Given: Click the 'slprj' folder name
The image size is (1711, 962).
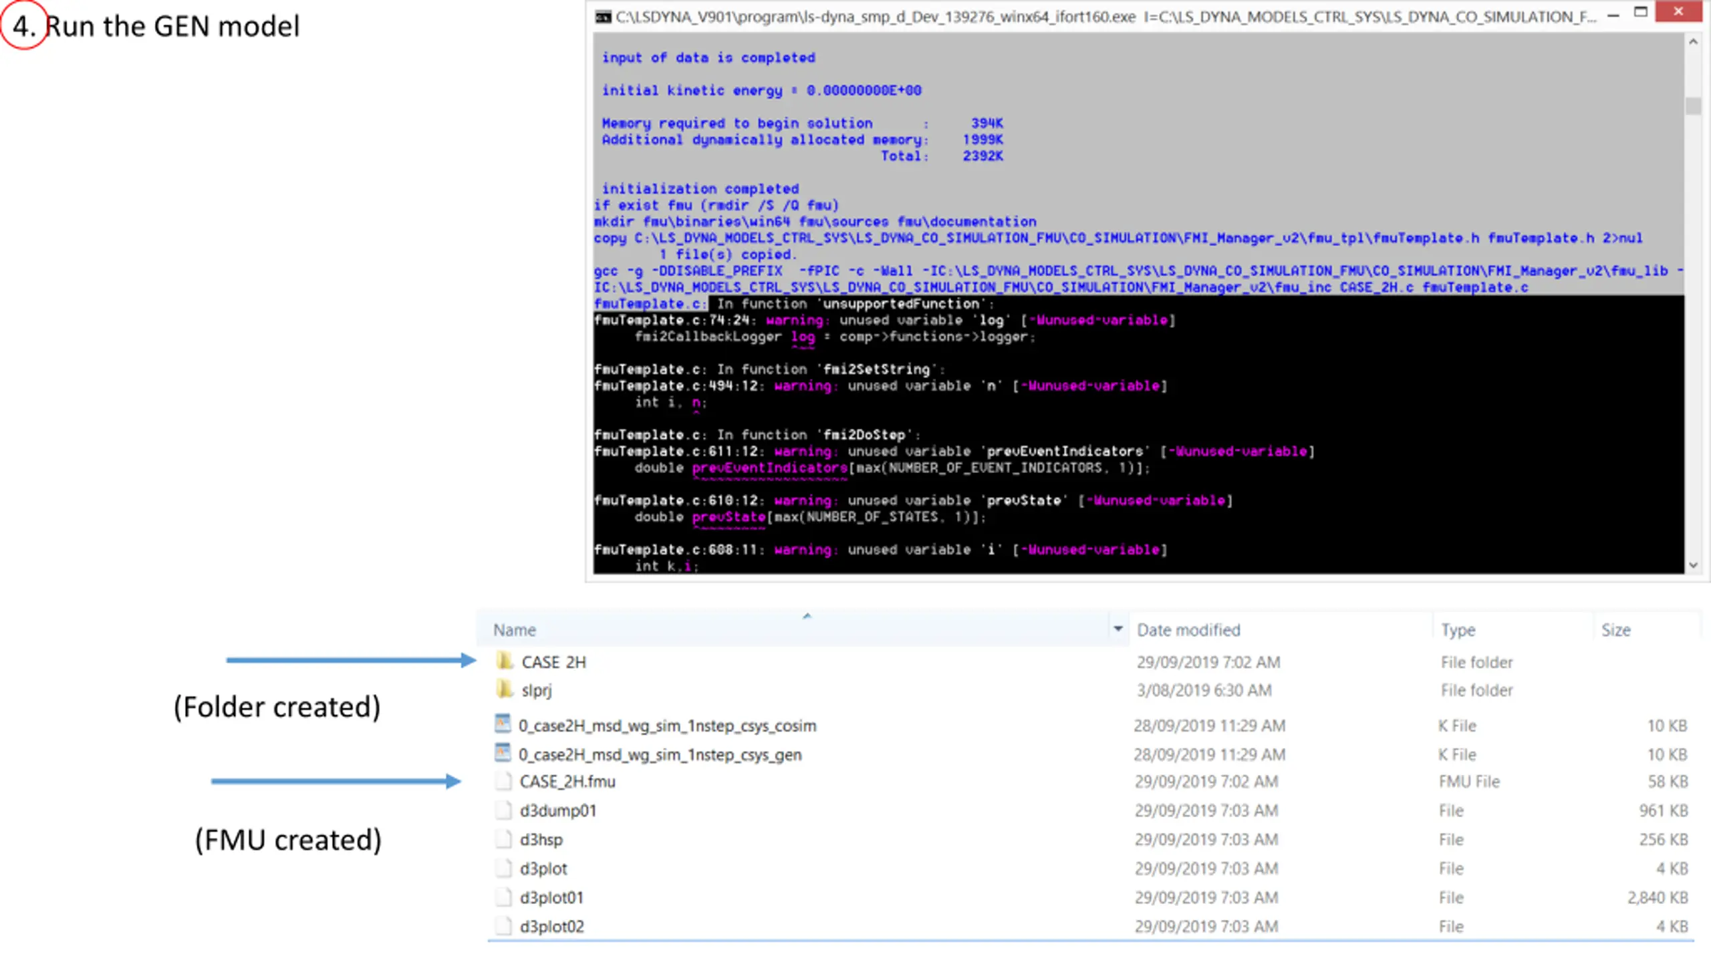Looking at the screenshot, I should (x=537, y=690).
